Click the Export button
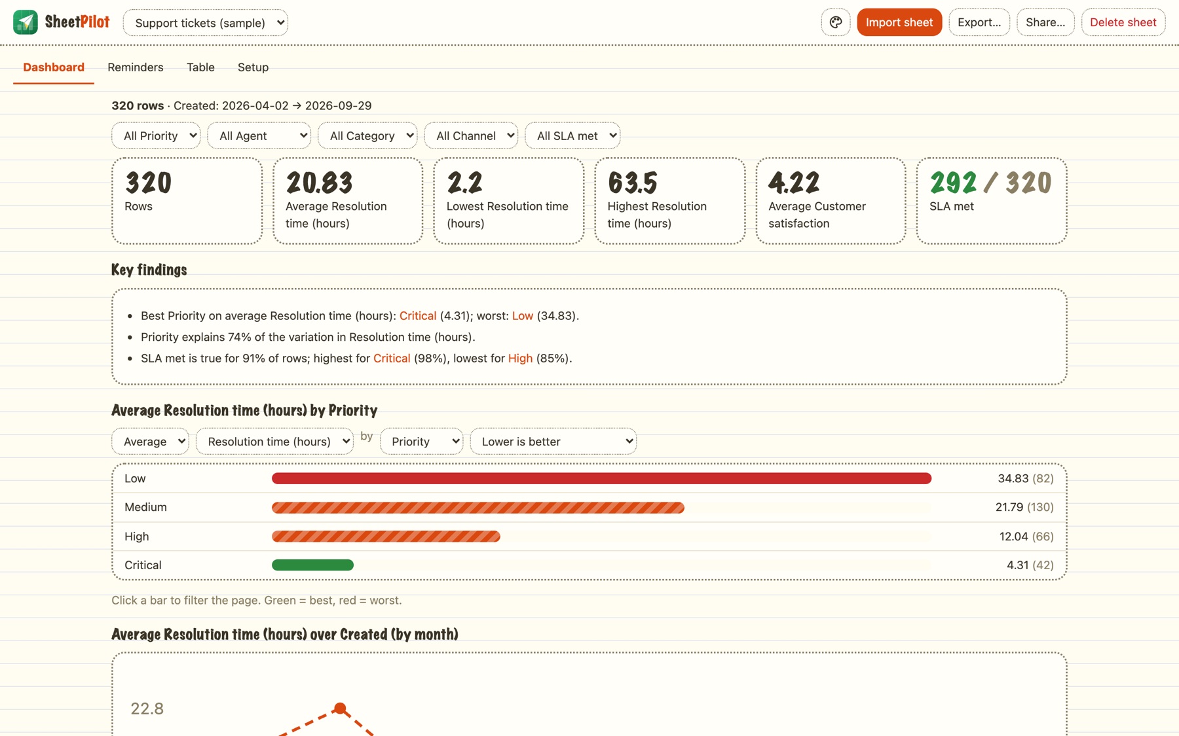This screenshot has width=1179, height=736. click(979, 22)
